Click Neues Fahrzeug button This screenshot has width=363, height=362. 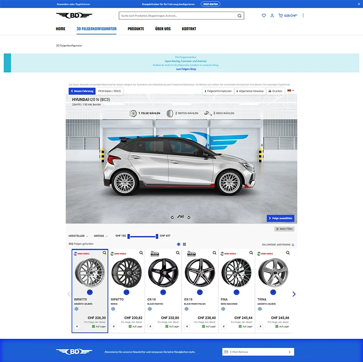[x=82, y=91]
